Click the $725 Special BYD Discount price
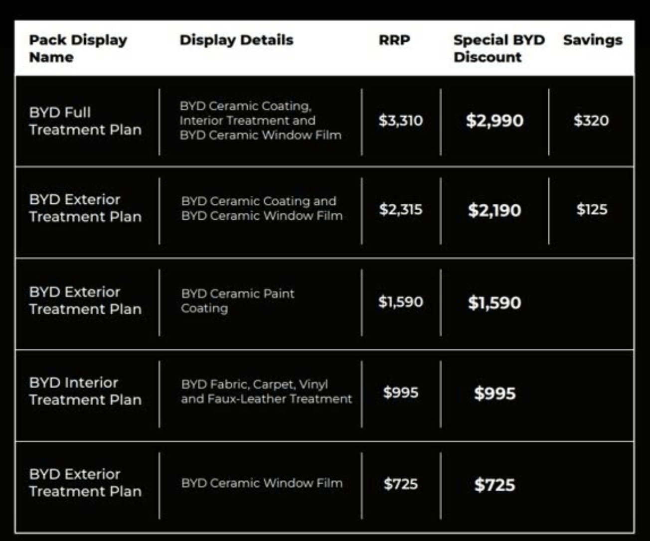 coord(494,485)
